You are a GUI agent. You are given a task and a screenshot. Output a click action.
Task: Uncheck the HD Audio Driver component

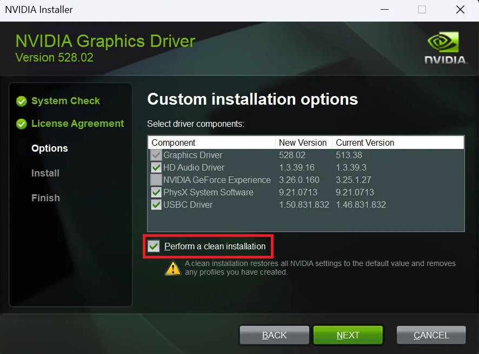157,167
